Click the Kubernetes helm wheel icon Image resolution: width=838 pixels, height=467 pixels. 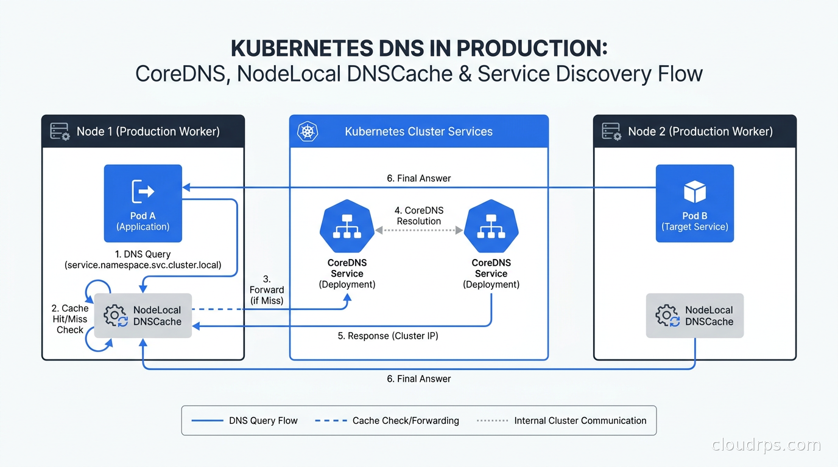[308, 131]
